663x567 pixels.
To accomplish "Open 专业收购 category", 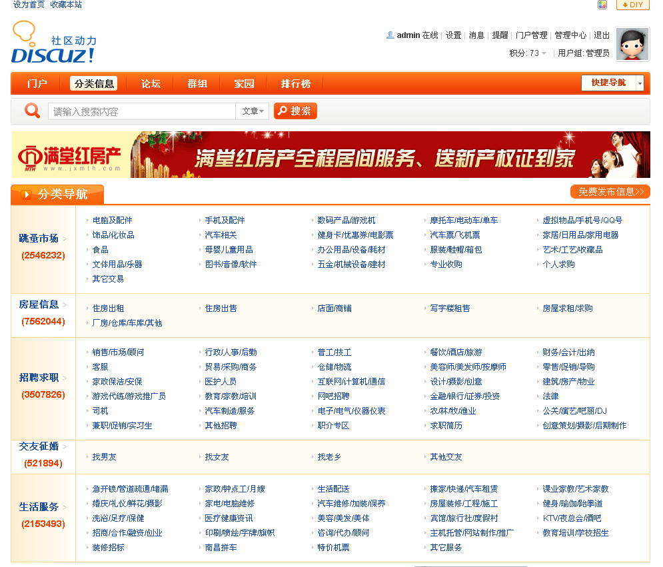I will 446,265.
